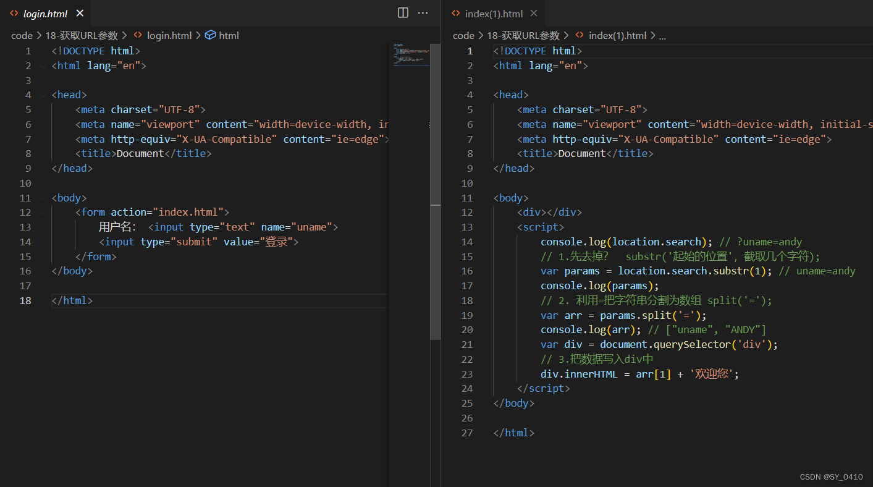Click content="ie=edge" in index(1).html
Viewport: 873px width, 487px height.
click(775, 139)
